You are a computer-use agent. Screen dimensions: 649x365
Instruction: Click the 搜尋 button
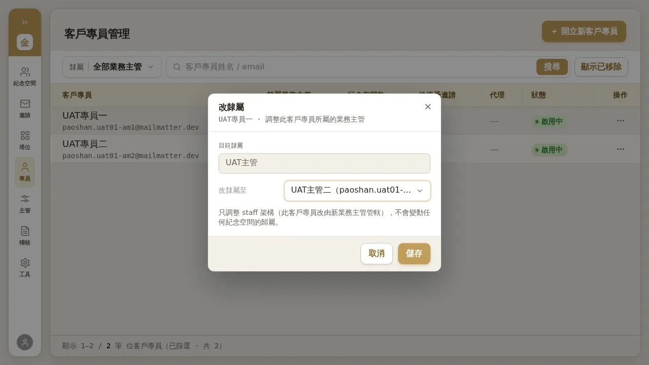(552, 67)
